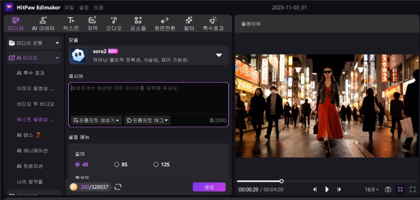Click the video preview image

tap(328, 106)
